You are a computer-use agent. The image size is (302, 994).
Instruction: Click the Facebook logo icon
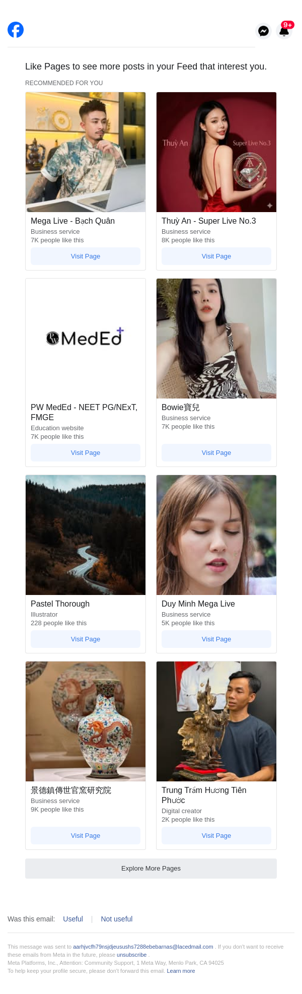(16, 30)
